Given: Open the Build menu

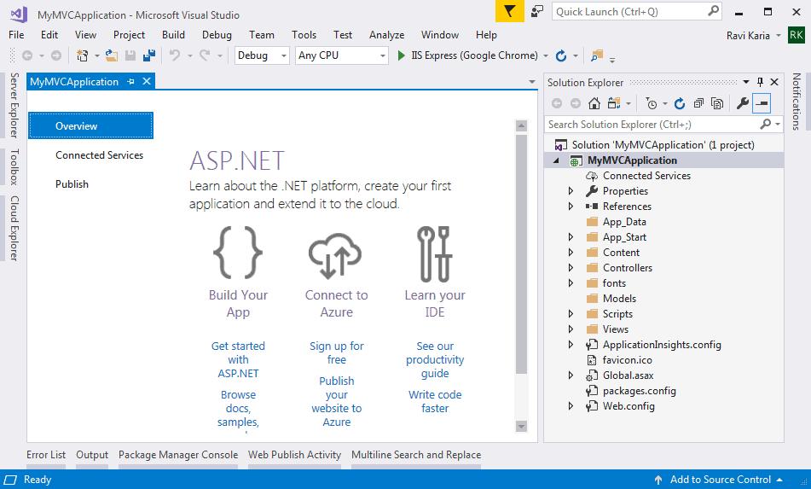Looking at the screenshot, I should (173, 35).
